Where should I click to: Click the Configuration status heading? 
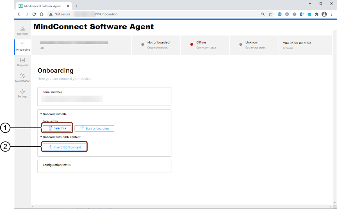(56, 165)
